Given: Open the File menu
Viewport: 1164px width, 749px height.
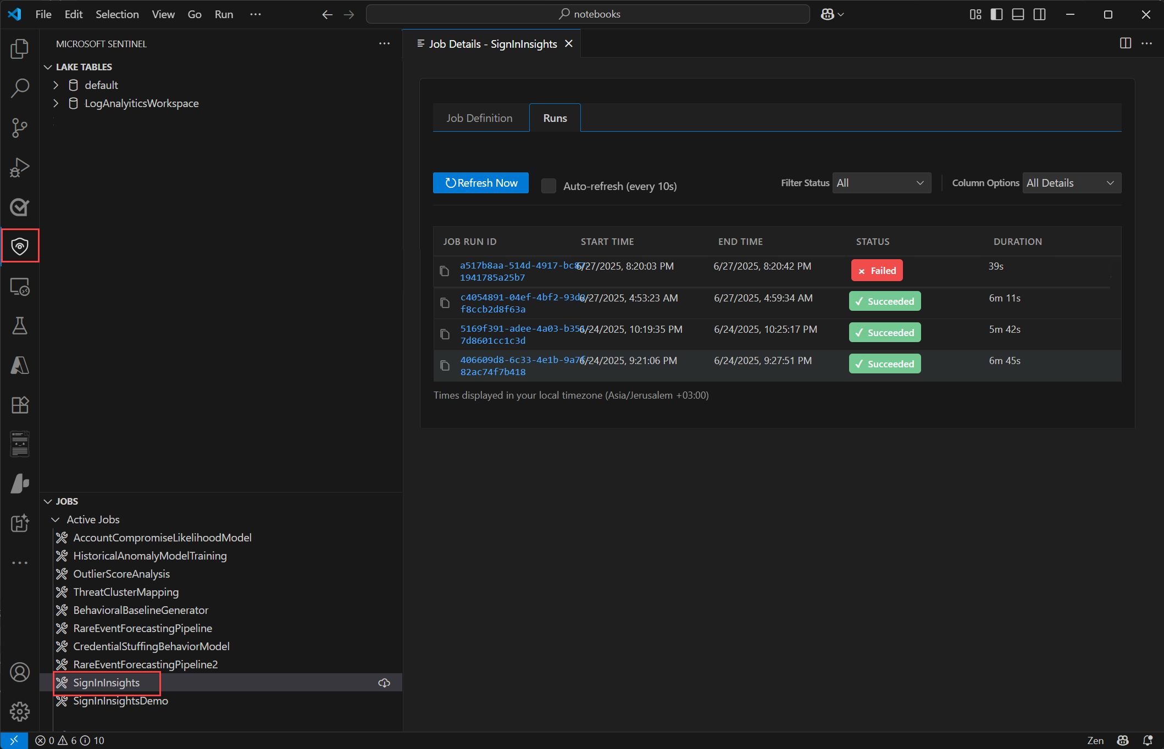Looking at the screenshot, I should click(x=43, y=14).
